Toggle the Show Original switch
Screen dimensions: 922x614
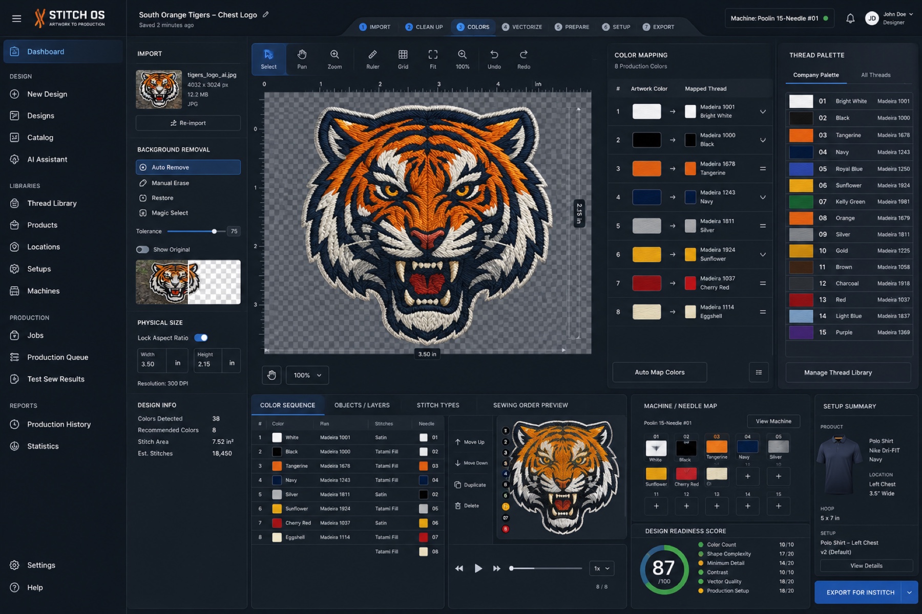tap(142, 250)
